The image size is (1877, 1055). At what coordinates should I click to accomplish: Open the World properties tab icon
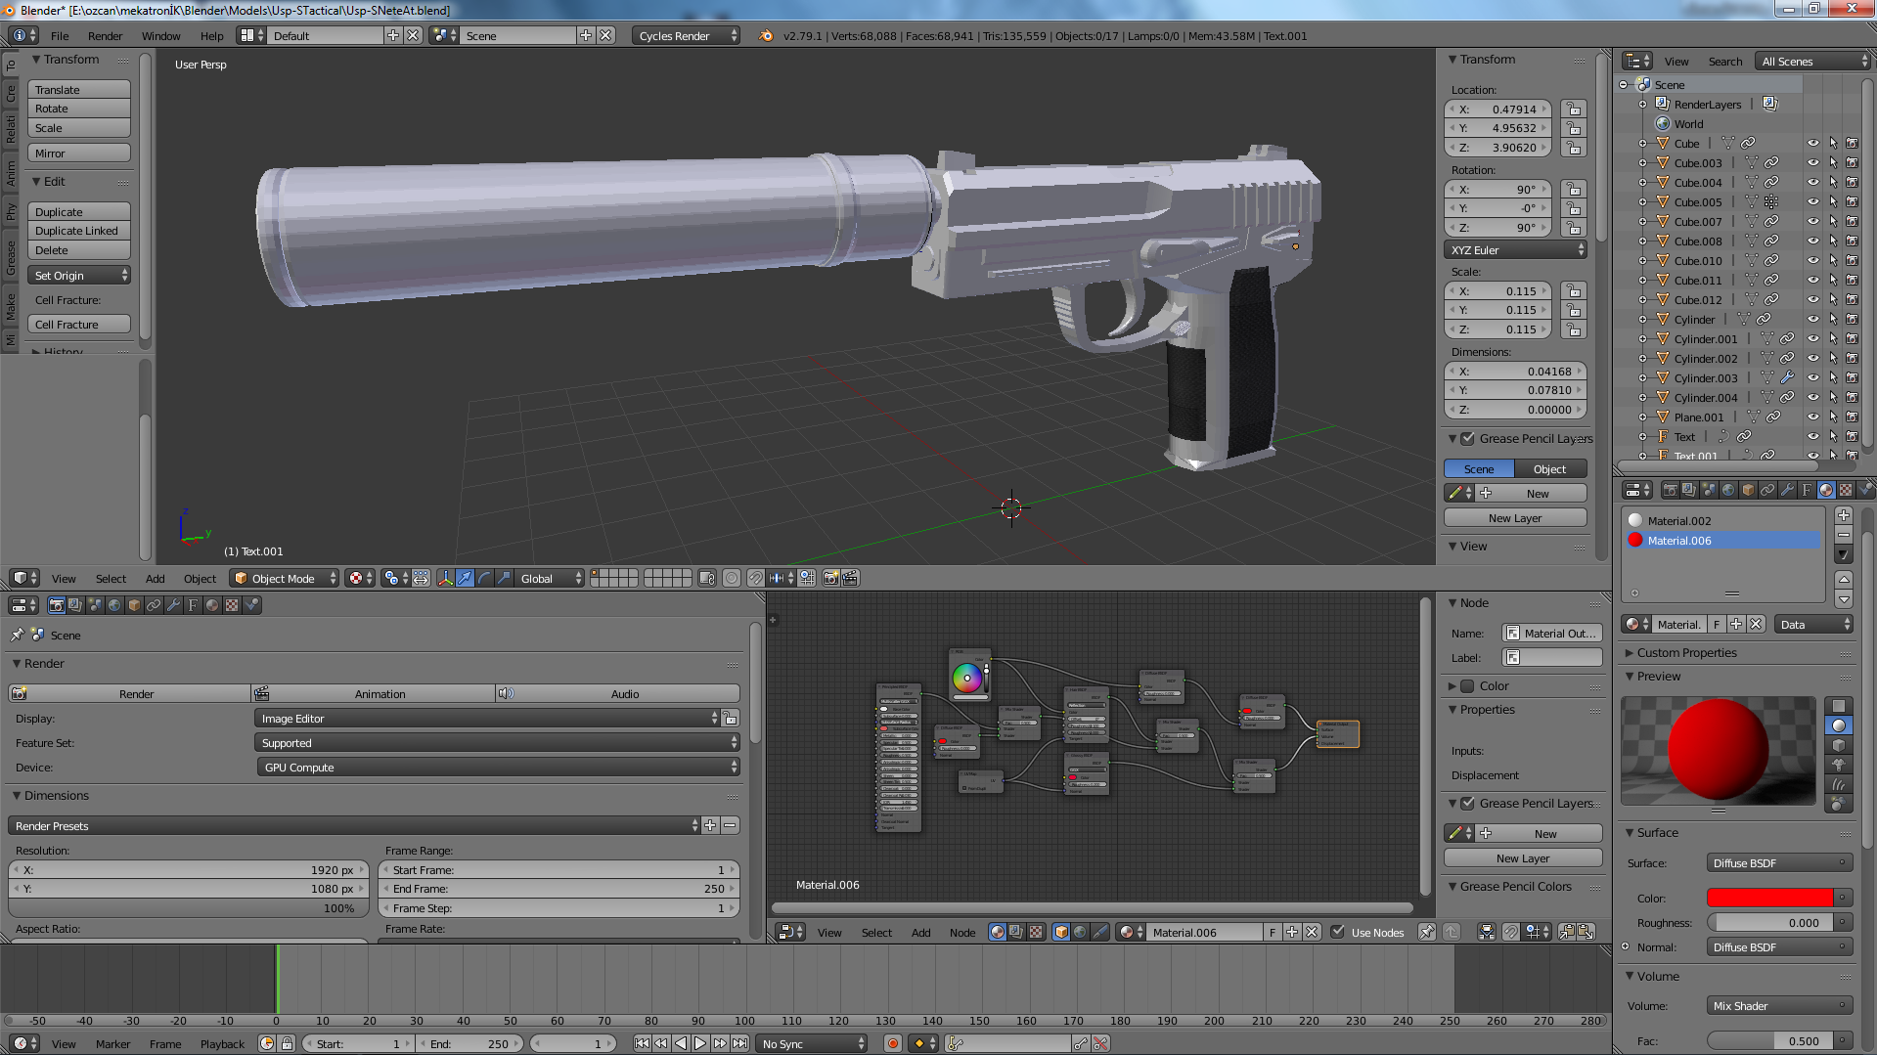114,605
